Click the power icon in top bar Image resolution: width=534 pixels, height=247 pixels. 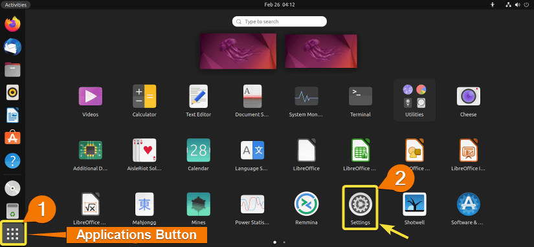pyautogui.click(x=526, y=5)
